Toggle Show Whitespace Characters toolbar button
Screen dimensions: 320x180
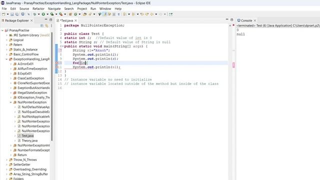(x=118, y=14)
